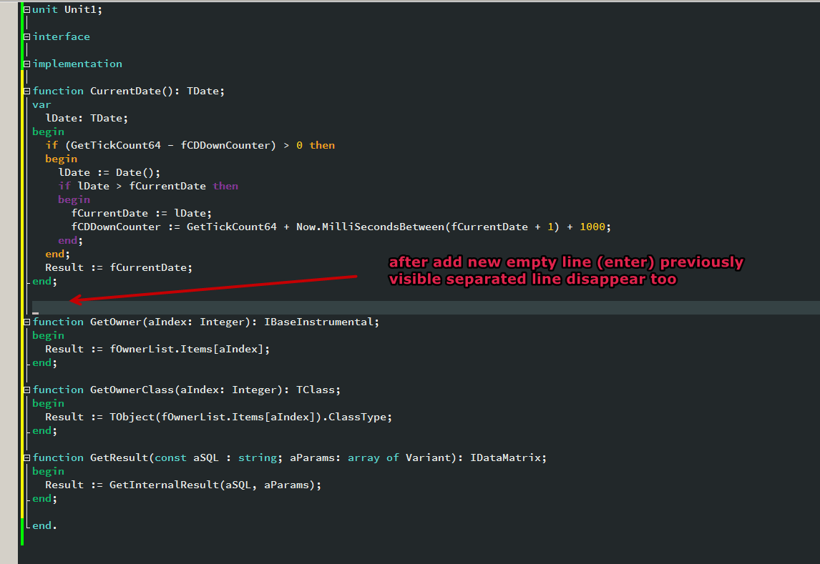This screenshot has width=820, height=564.
Task: Click 'fCurrentDate := lDate;' line
Action: (142, 213)
